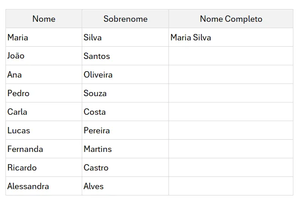Select the Santos surname cell
The height and width of the screenshot is (200, 297).
point(125,56)
